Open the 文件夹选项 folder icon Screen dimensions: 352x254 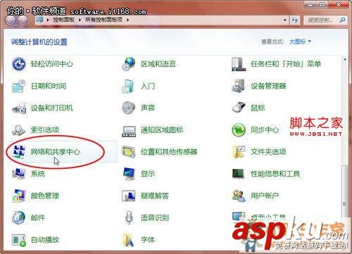pos(239,152)
